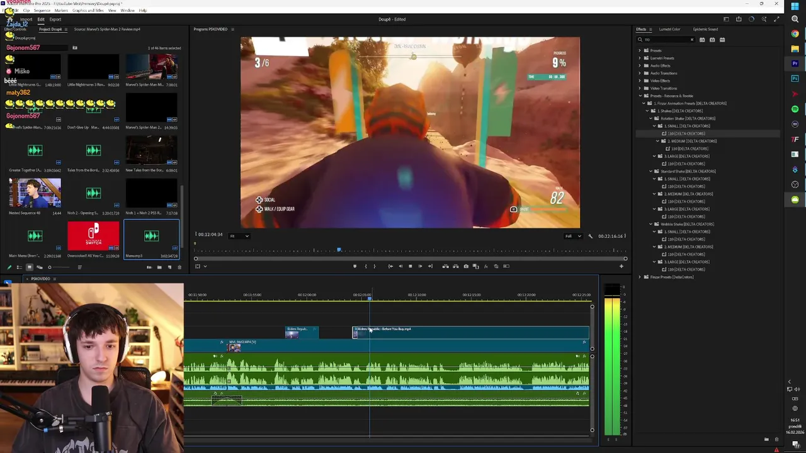Expand Finzar Presets [DeltaCretors] folder
This screenshot has width=806, height=453.
click(640, 277)
